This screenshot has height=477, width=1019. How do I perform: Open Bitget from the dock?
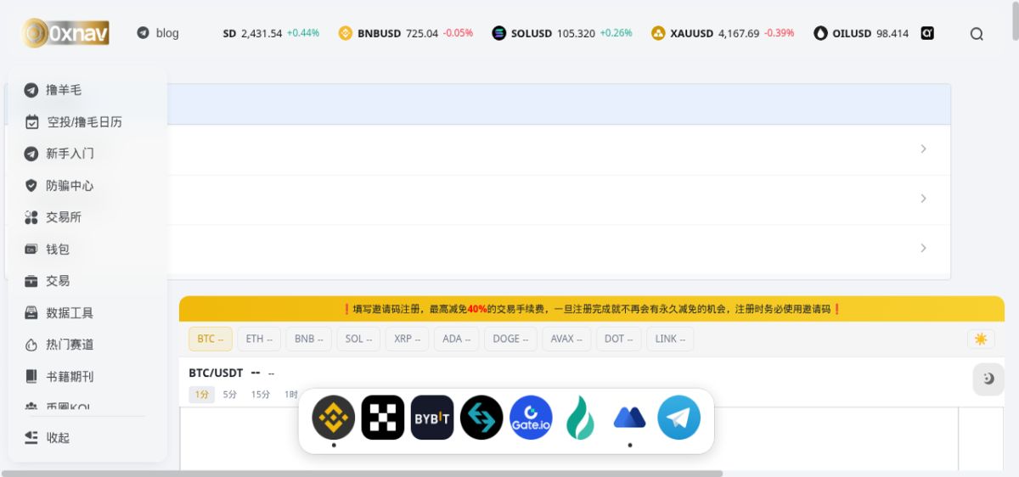481,417
